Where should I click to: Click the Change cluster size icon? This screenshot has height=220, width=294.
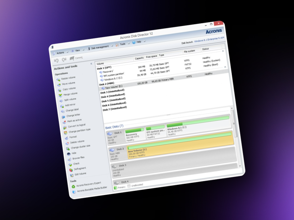pos(68,149)
